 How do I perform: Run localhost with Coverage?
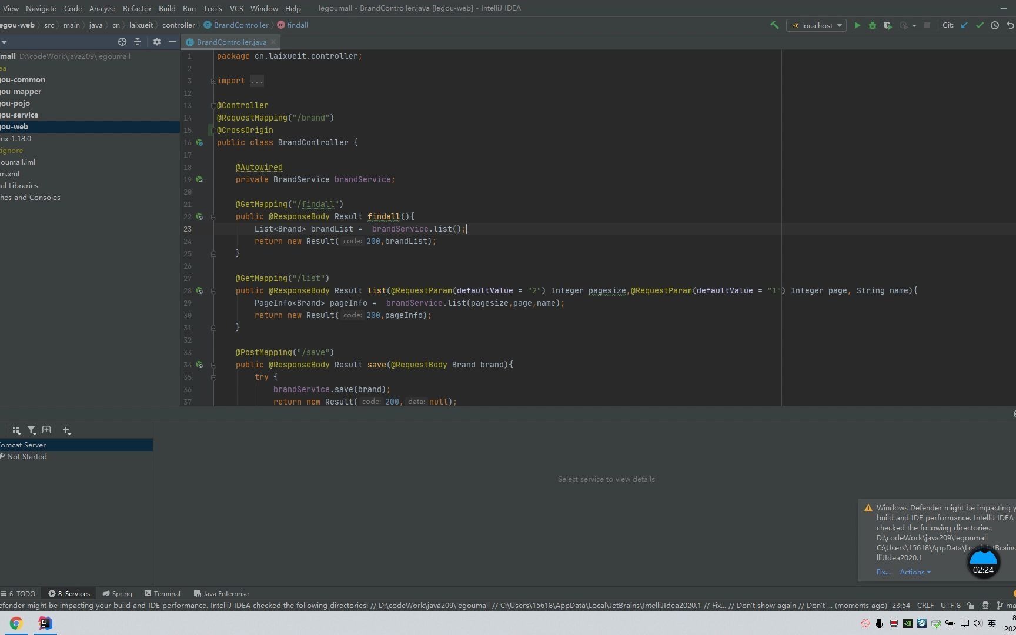coord(887,25)
